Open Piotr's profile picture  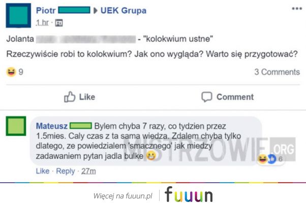click(x=18, y=15)
